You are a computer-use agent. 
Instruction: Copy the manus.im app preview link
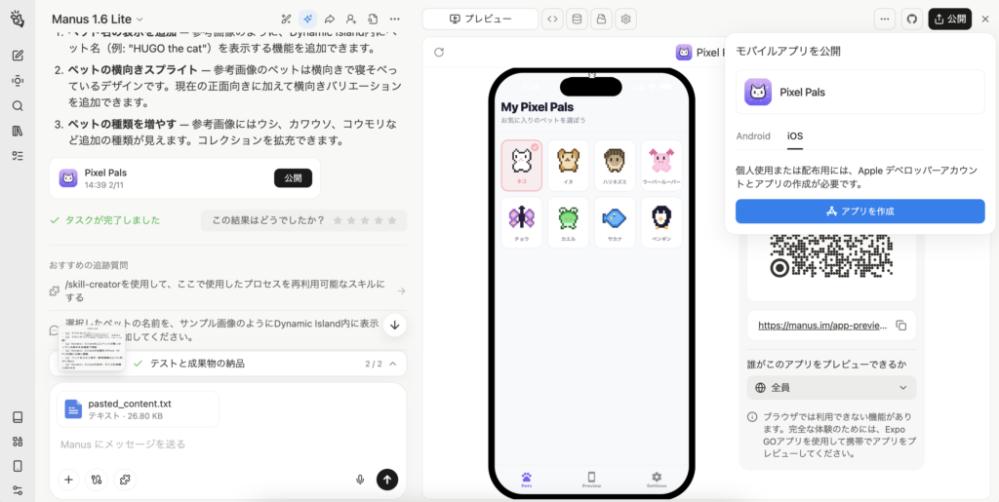(900, 326)
